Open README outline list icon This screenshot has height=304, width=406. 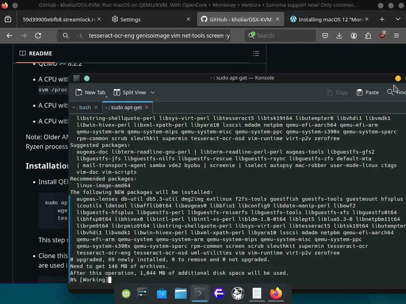pyautogui.click(x=256, y=53)
